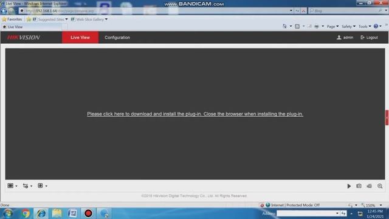Open Web Slice Gallery dropdown

89,19
